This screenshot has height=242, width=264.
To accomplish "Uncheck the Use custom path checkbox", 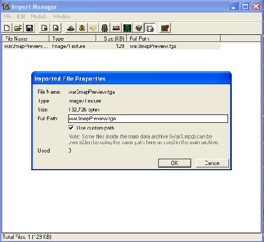I will click(x=71, y=128).
